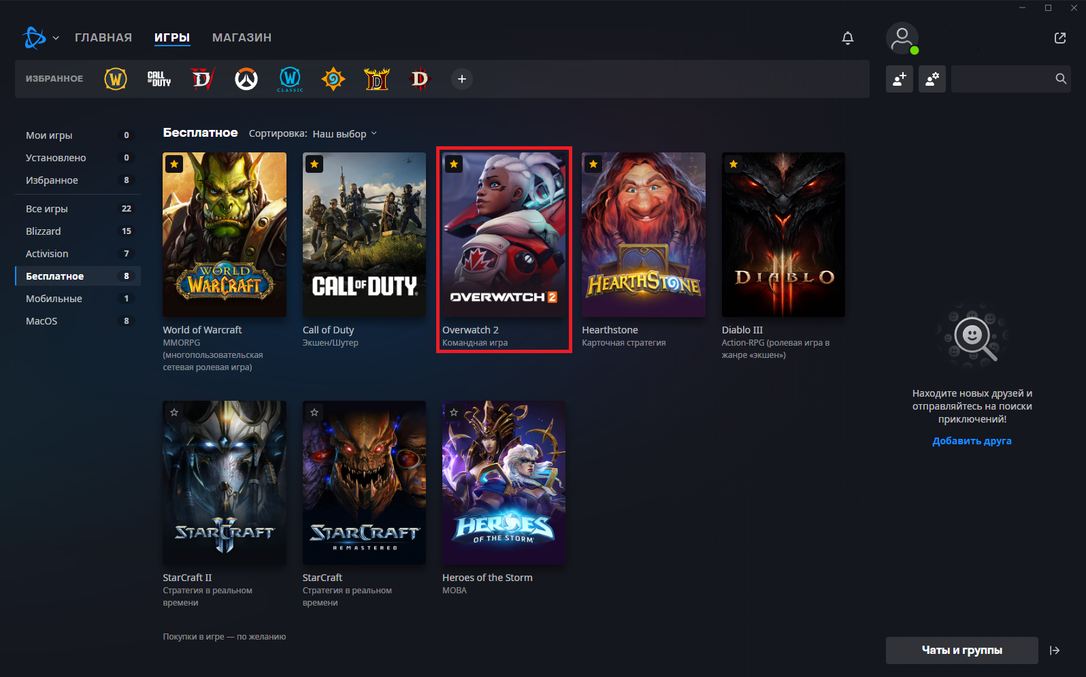The height and width of the screenshot is (677, 1086).
Task: Click the notifications bell icon
Action: click(847, 38)
